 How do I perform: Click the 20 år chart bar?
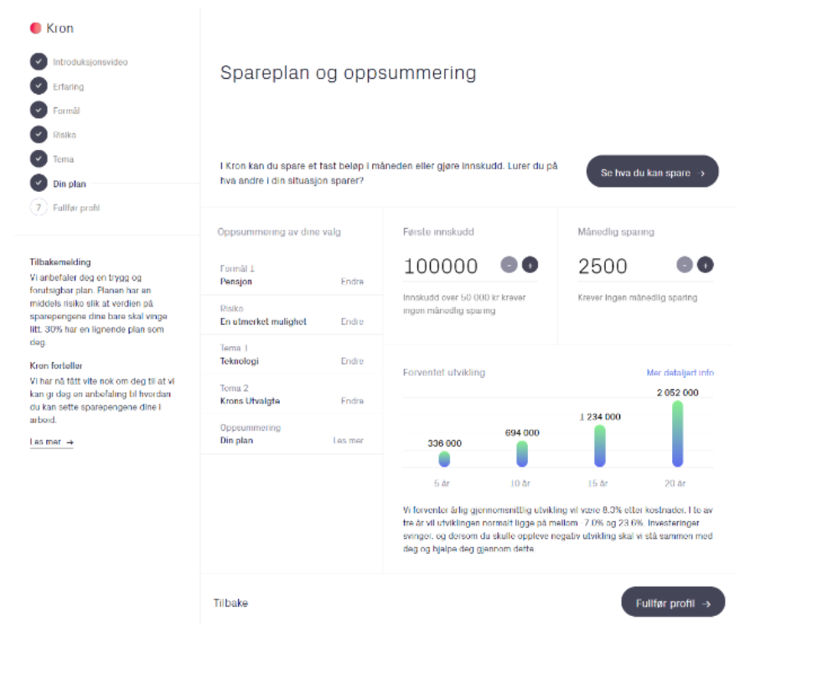point(678,434)
